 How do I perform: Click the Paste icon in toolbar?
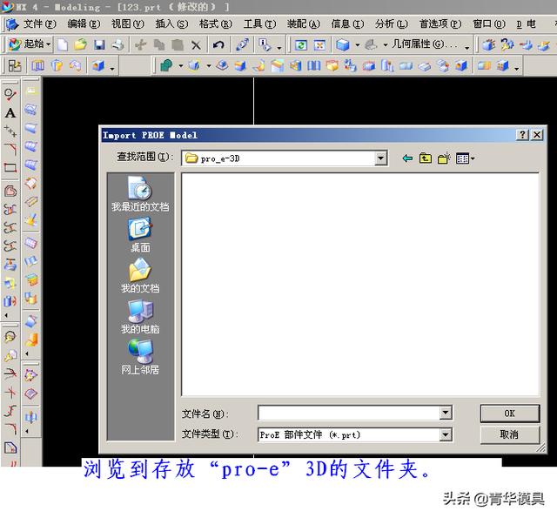pos(178,44)
